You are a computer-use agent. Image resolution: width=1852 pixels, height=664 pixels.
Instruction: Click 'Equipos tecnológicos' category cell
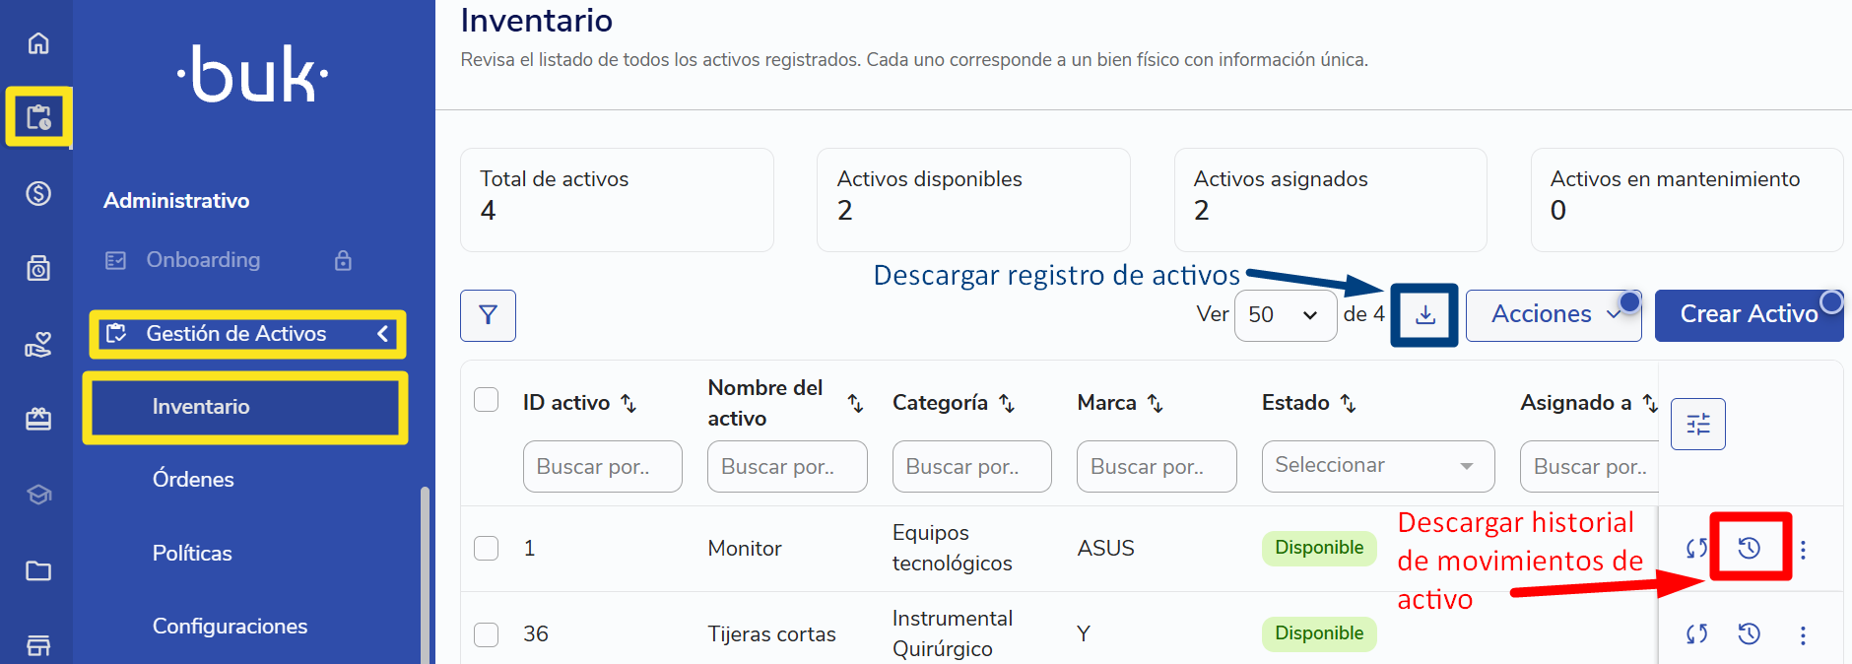tap(952, 548)
